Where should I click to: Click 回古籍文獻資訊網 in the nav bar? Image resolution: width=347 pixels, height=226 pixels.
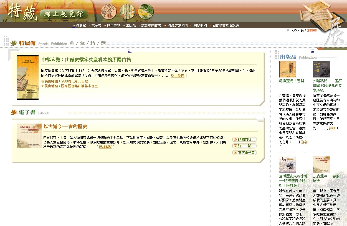point(226,26)
